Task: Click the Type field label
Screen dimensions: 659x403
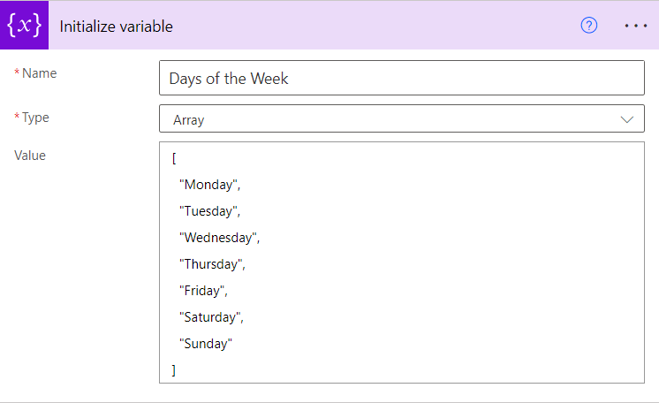Action: 36,117
